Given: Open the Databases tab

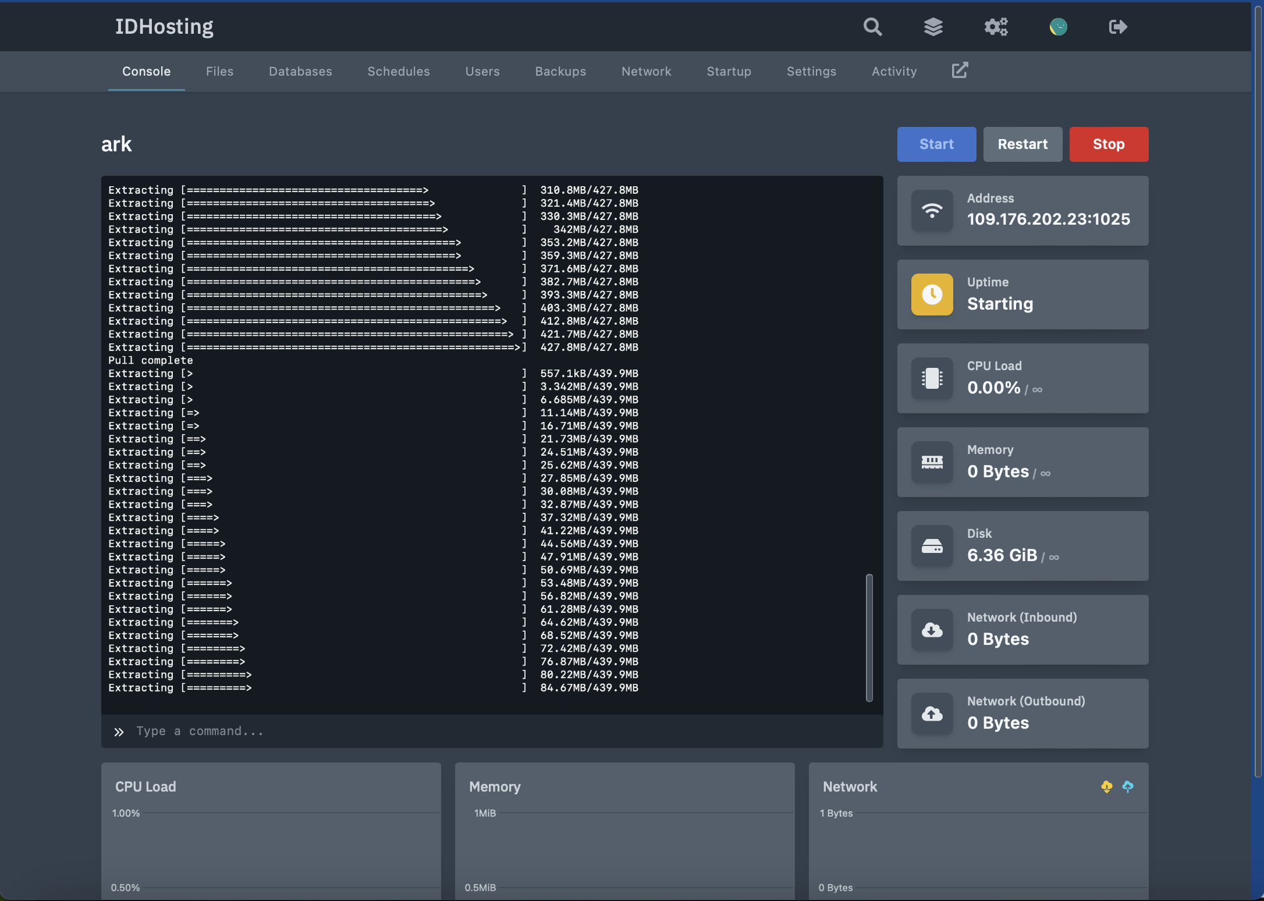Looking at the screenshot, I should pos(300,71).
